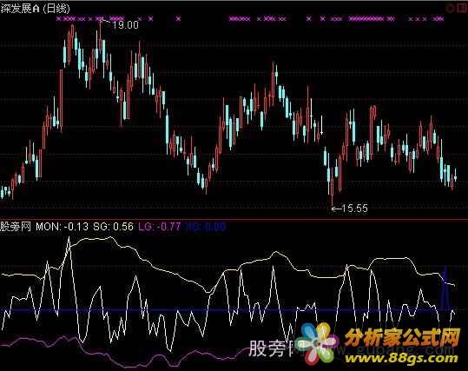Click the 股旁网 indicator name

pyautogui.click(x=16, y=227)
